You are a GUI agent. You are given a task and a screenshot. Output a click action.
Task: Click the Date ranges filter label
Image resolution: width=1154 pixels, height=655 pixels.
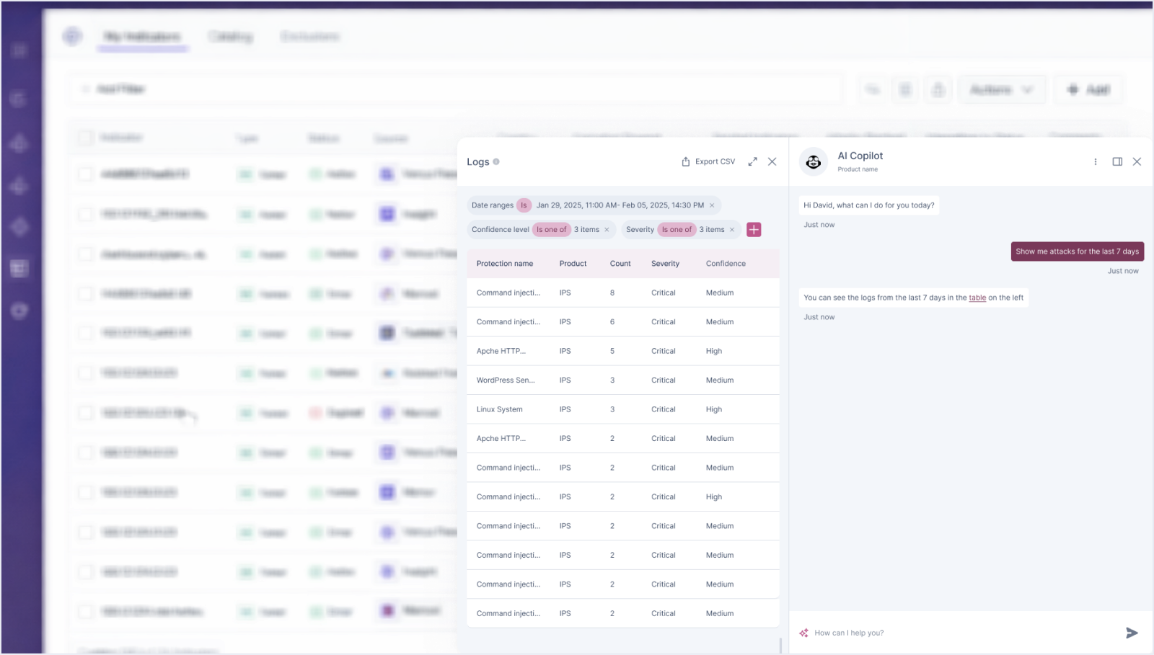[x=493, y=205]
